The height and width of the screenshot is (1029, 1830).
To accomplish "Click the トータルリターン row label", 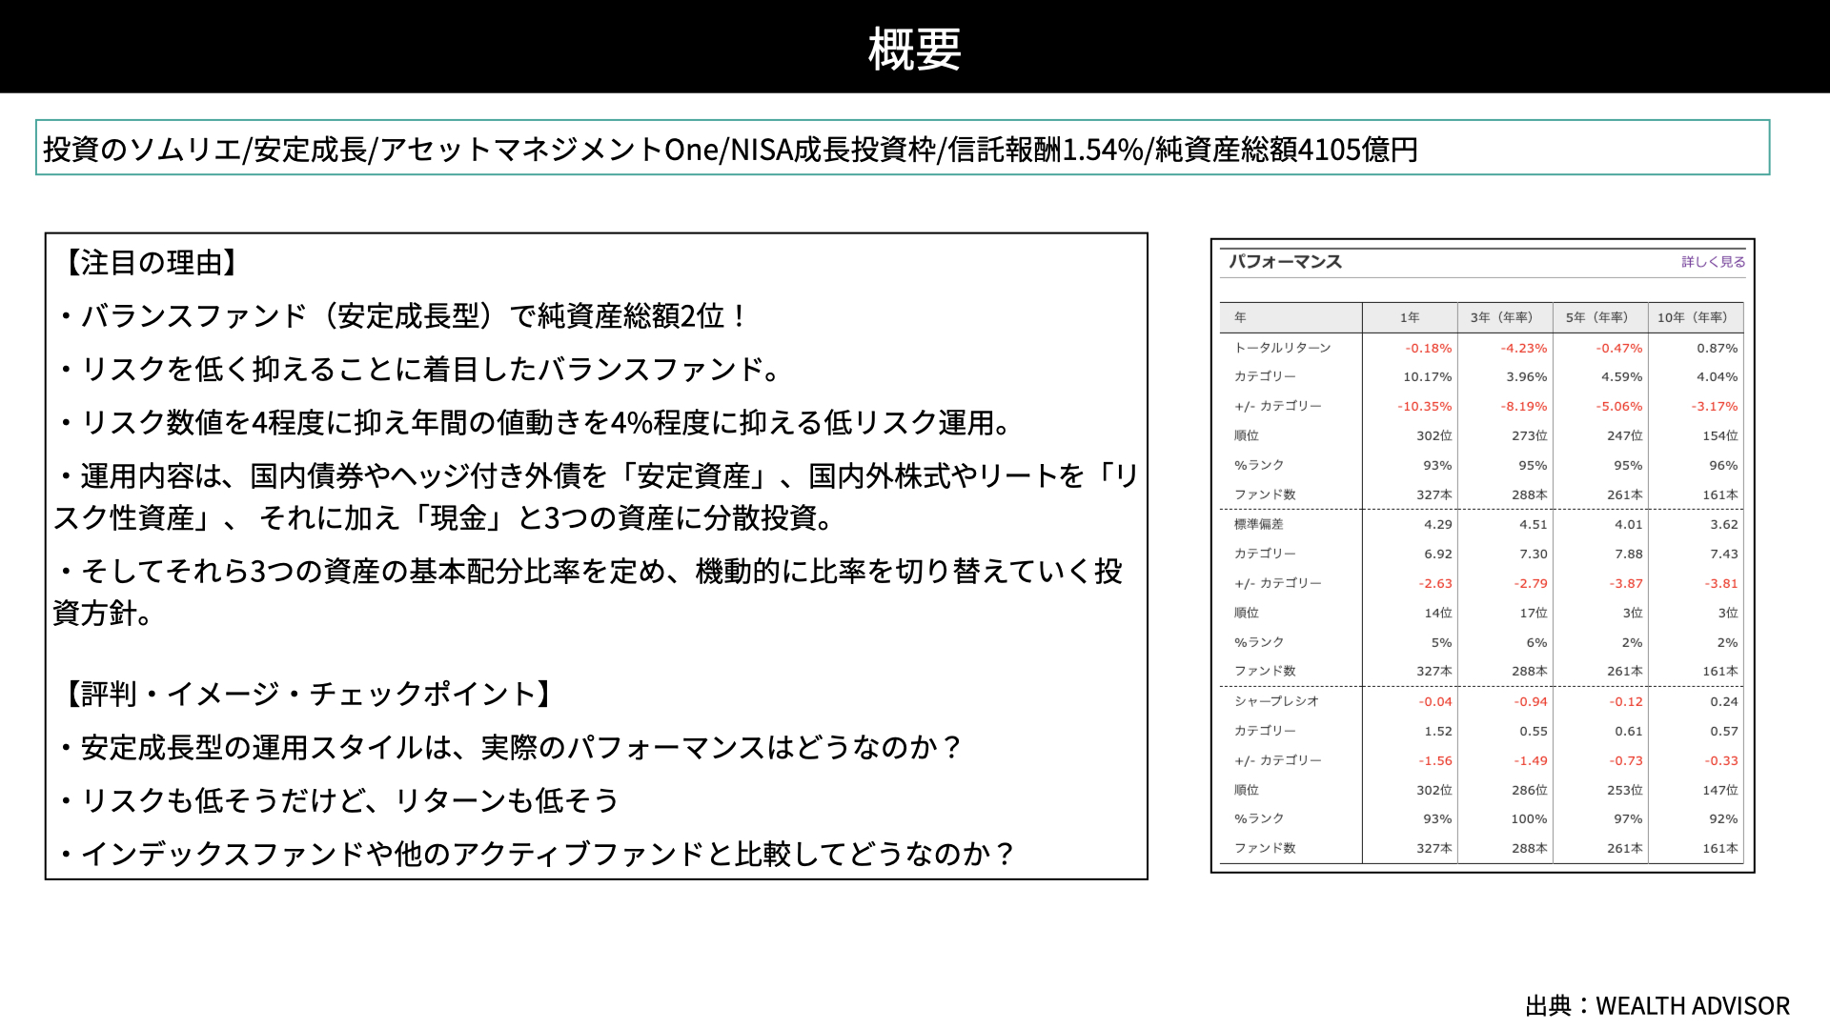I will click(1282, 348).
